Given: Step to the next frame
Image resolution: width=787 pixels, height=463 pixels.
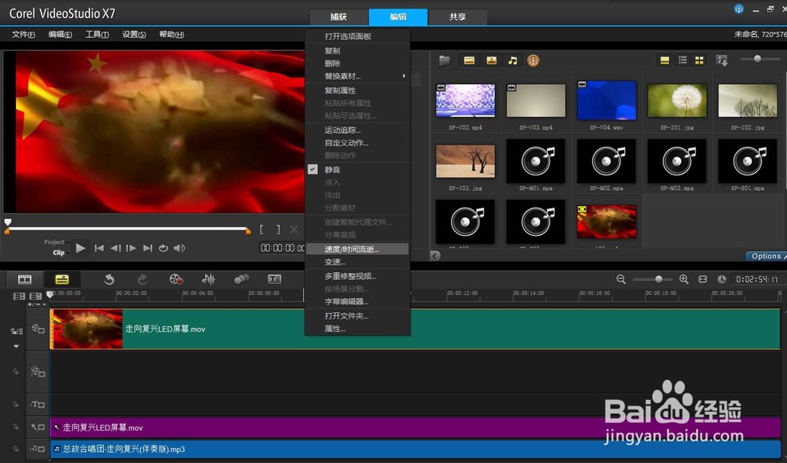Looking at the screenshot, I should pyautogui.click(x=131, y=248).
